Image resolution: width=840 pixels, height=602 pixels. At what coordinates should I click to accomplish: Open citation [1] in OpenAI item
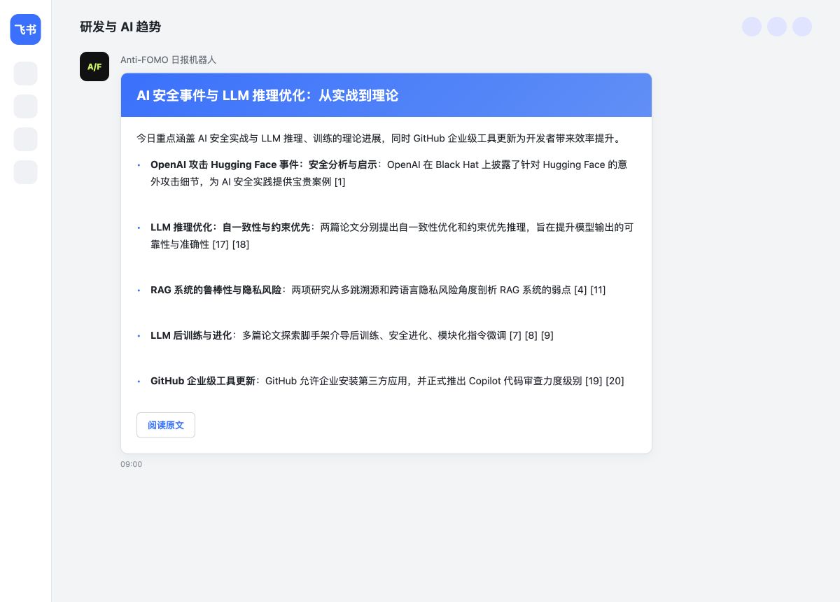339,181
